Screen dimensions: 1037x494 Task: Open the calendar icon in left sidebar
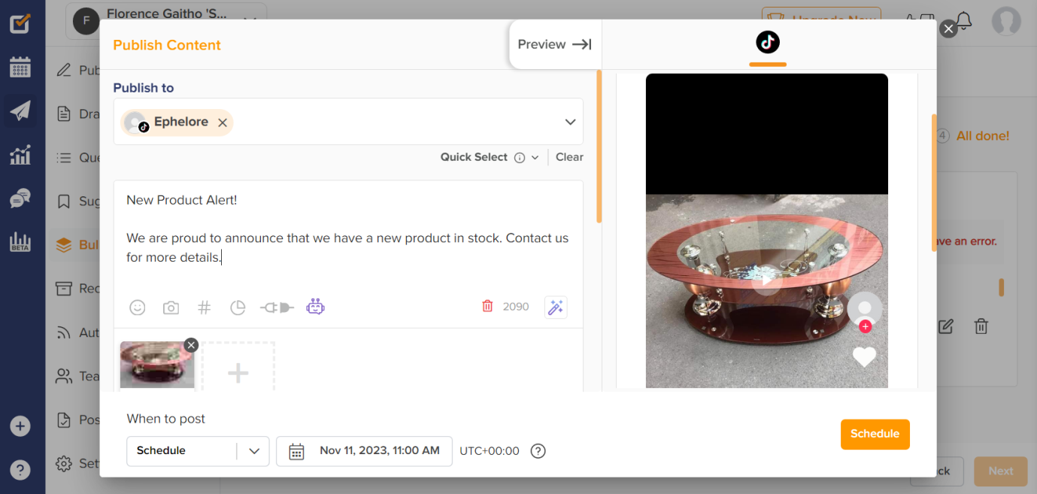point(20,67)
